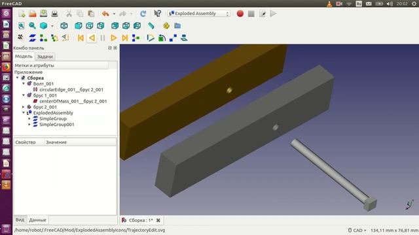The width and height of the screenshot is (419, 235).
Task: Copy the selection
Action: pos(80,14)
